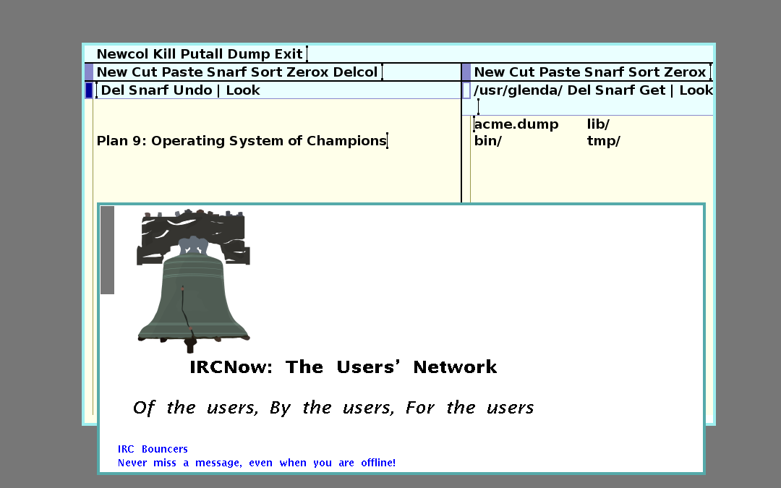Open the tmp/ directory entry
Viewport: 781px width, 488px height.
pyautogui.click(x=604, y=141)
